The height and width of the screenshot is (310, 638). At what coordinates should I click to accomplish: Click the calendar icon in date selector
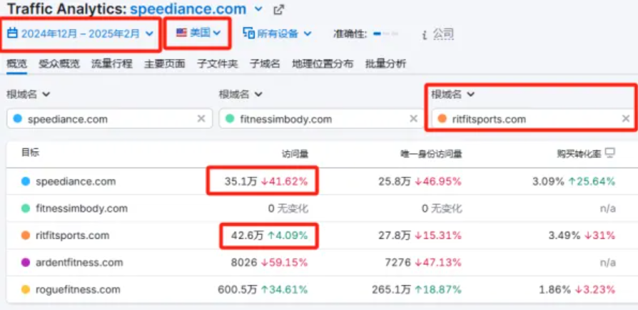(x=12, y=33)
